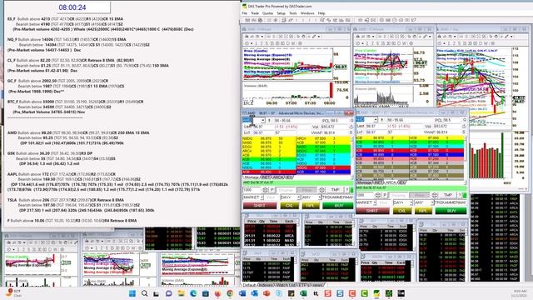Open Firefox from taskbar
Screen dimensions: 533x300
pos(217,293)
